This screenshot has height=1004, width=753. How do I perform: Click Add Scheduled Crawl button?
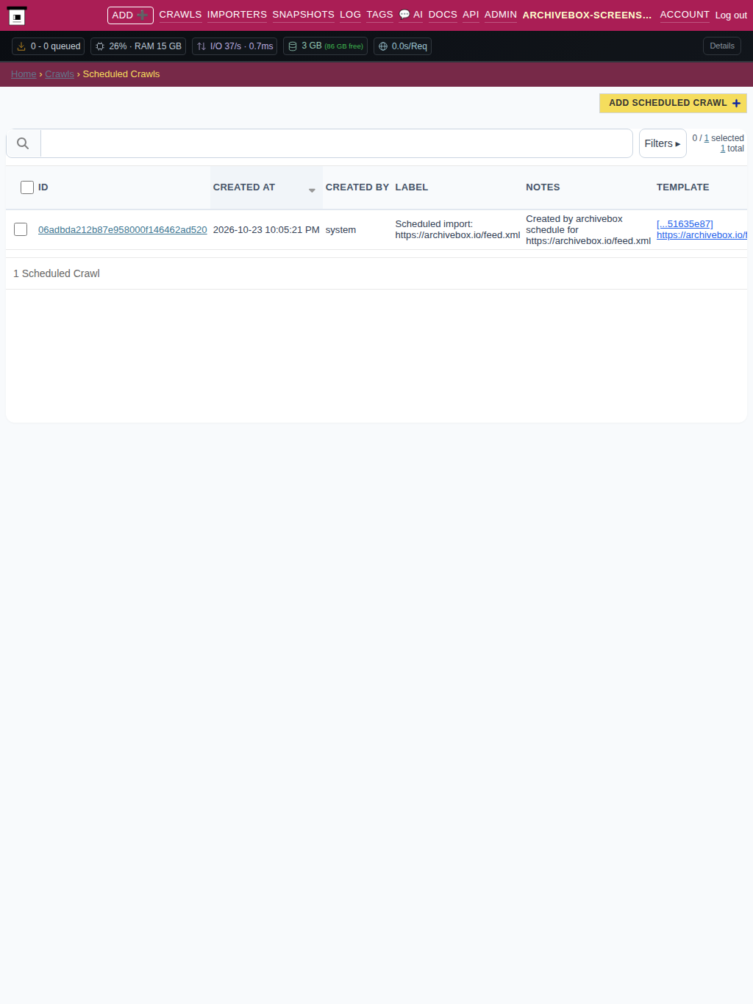(673, 103)
